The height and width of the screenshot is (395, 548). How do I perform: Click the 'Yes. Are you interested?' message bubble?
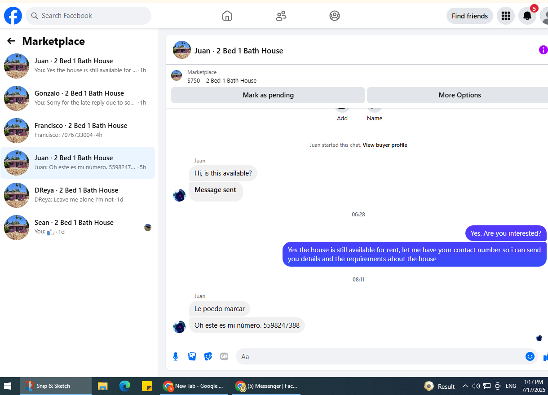pyautogui.click(x=506, y=233)
